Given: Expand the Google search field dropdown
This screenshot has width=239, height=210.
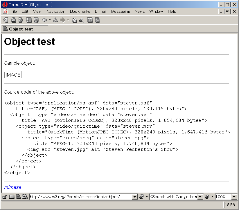Looking at the screenshot, I should pyautogui.click(x=200, y=197).
